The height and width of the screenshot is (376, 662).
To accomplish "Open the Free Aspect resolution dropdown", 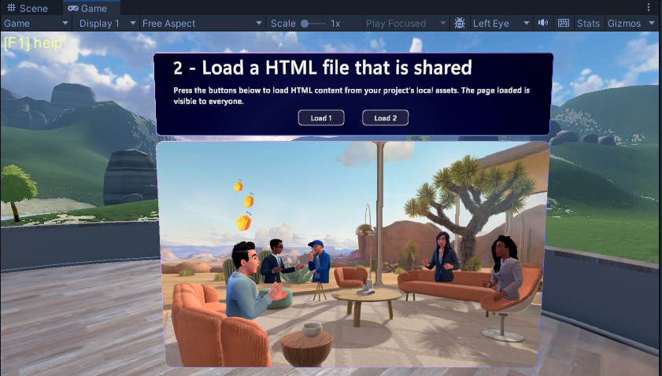I will [x=202, y=24].
